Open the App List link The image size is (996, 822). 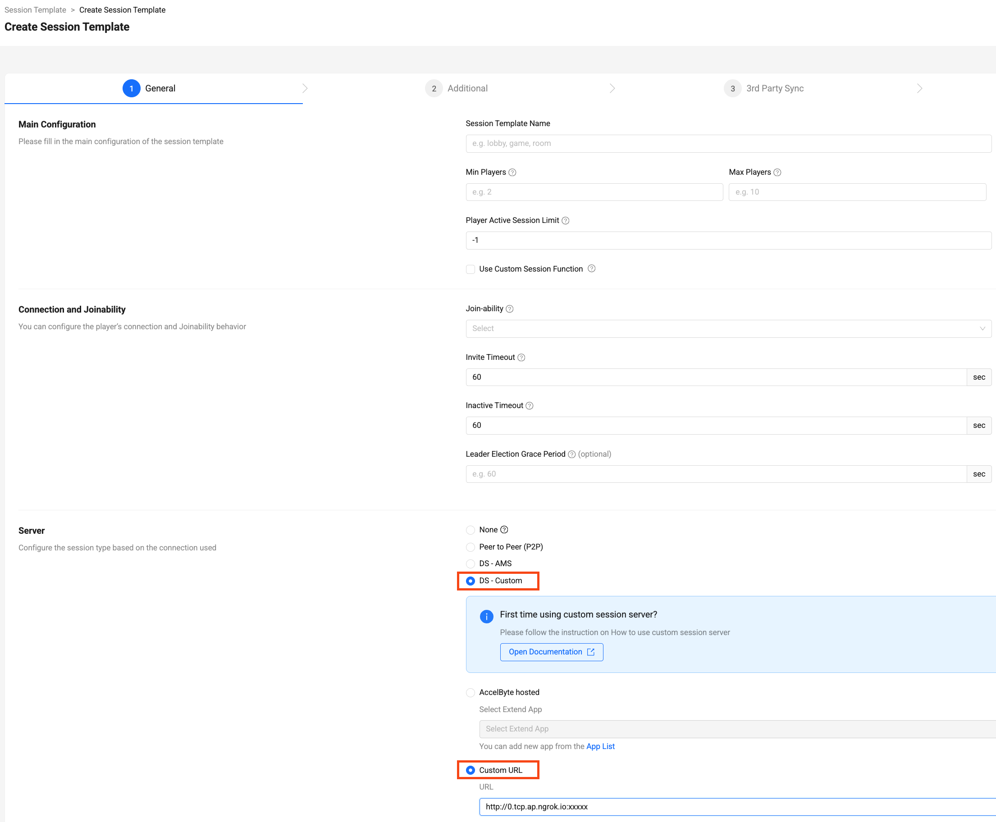coord(600,746)
